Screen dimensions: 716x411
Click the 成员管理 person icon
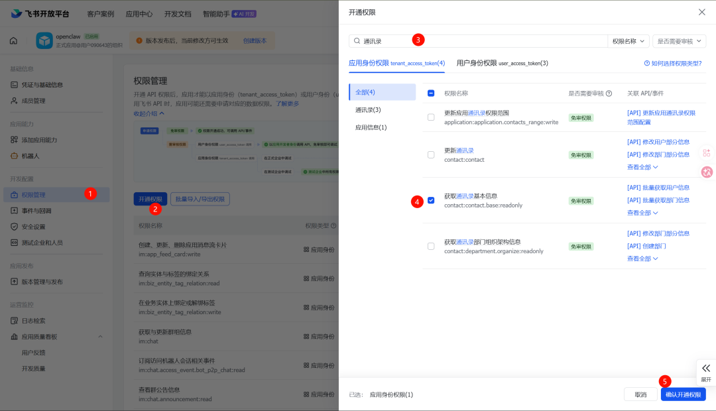click(x=14, y=101)
